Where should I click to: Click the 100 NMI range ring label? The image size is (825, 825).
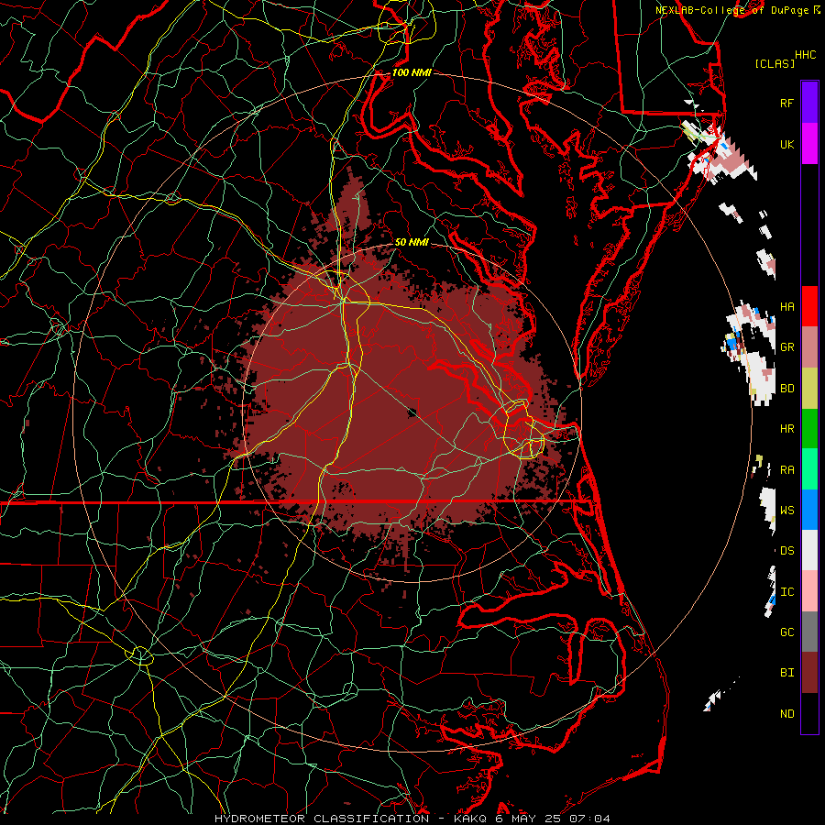412,72
